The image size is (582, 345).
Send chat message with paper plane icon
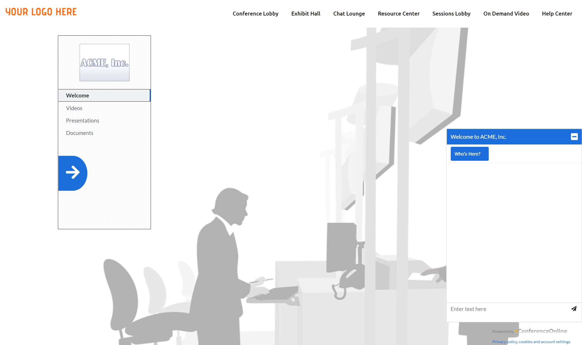574,309
